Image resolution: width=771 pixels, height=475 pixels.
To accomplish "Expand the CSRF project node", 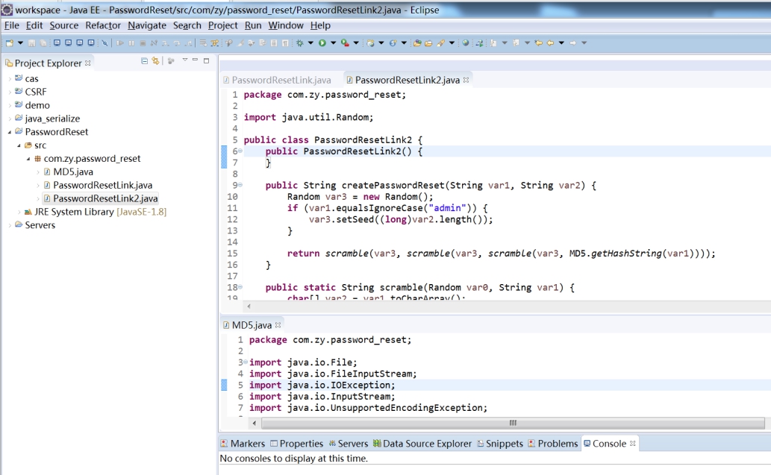I will [x=10, y=92].
